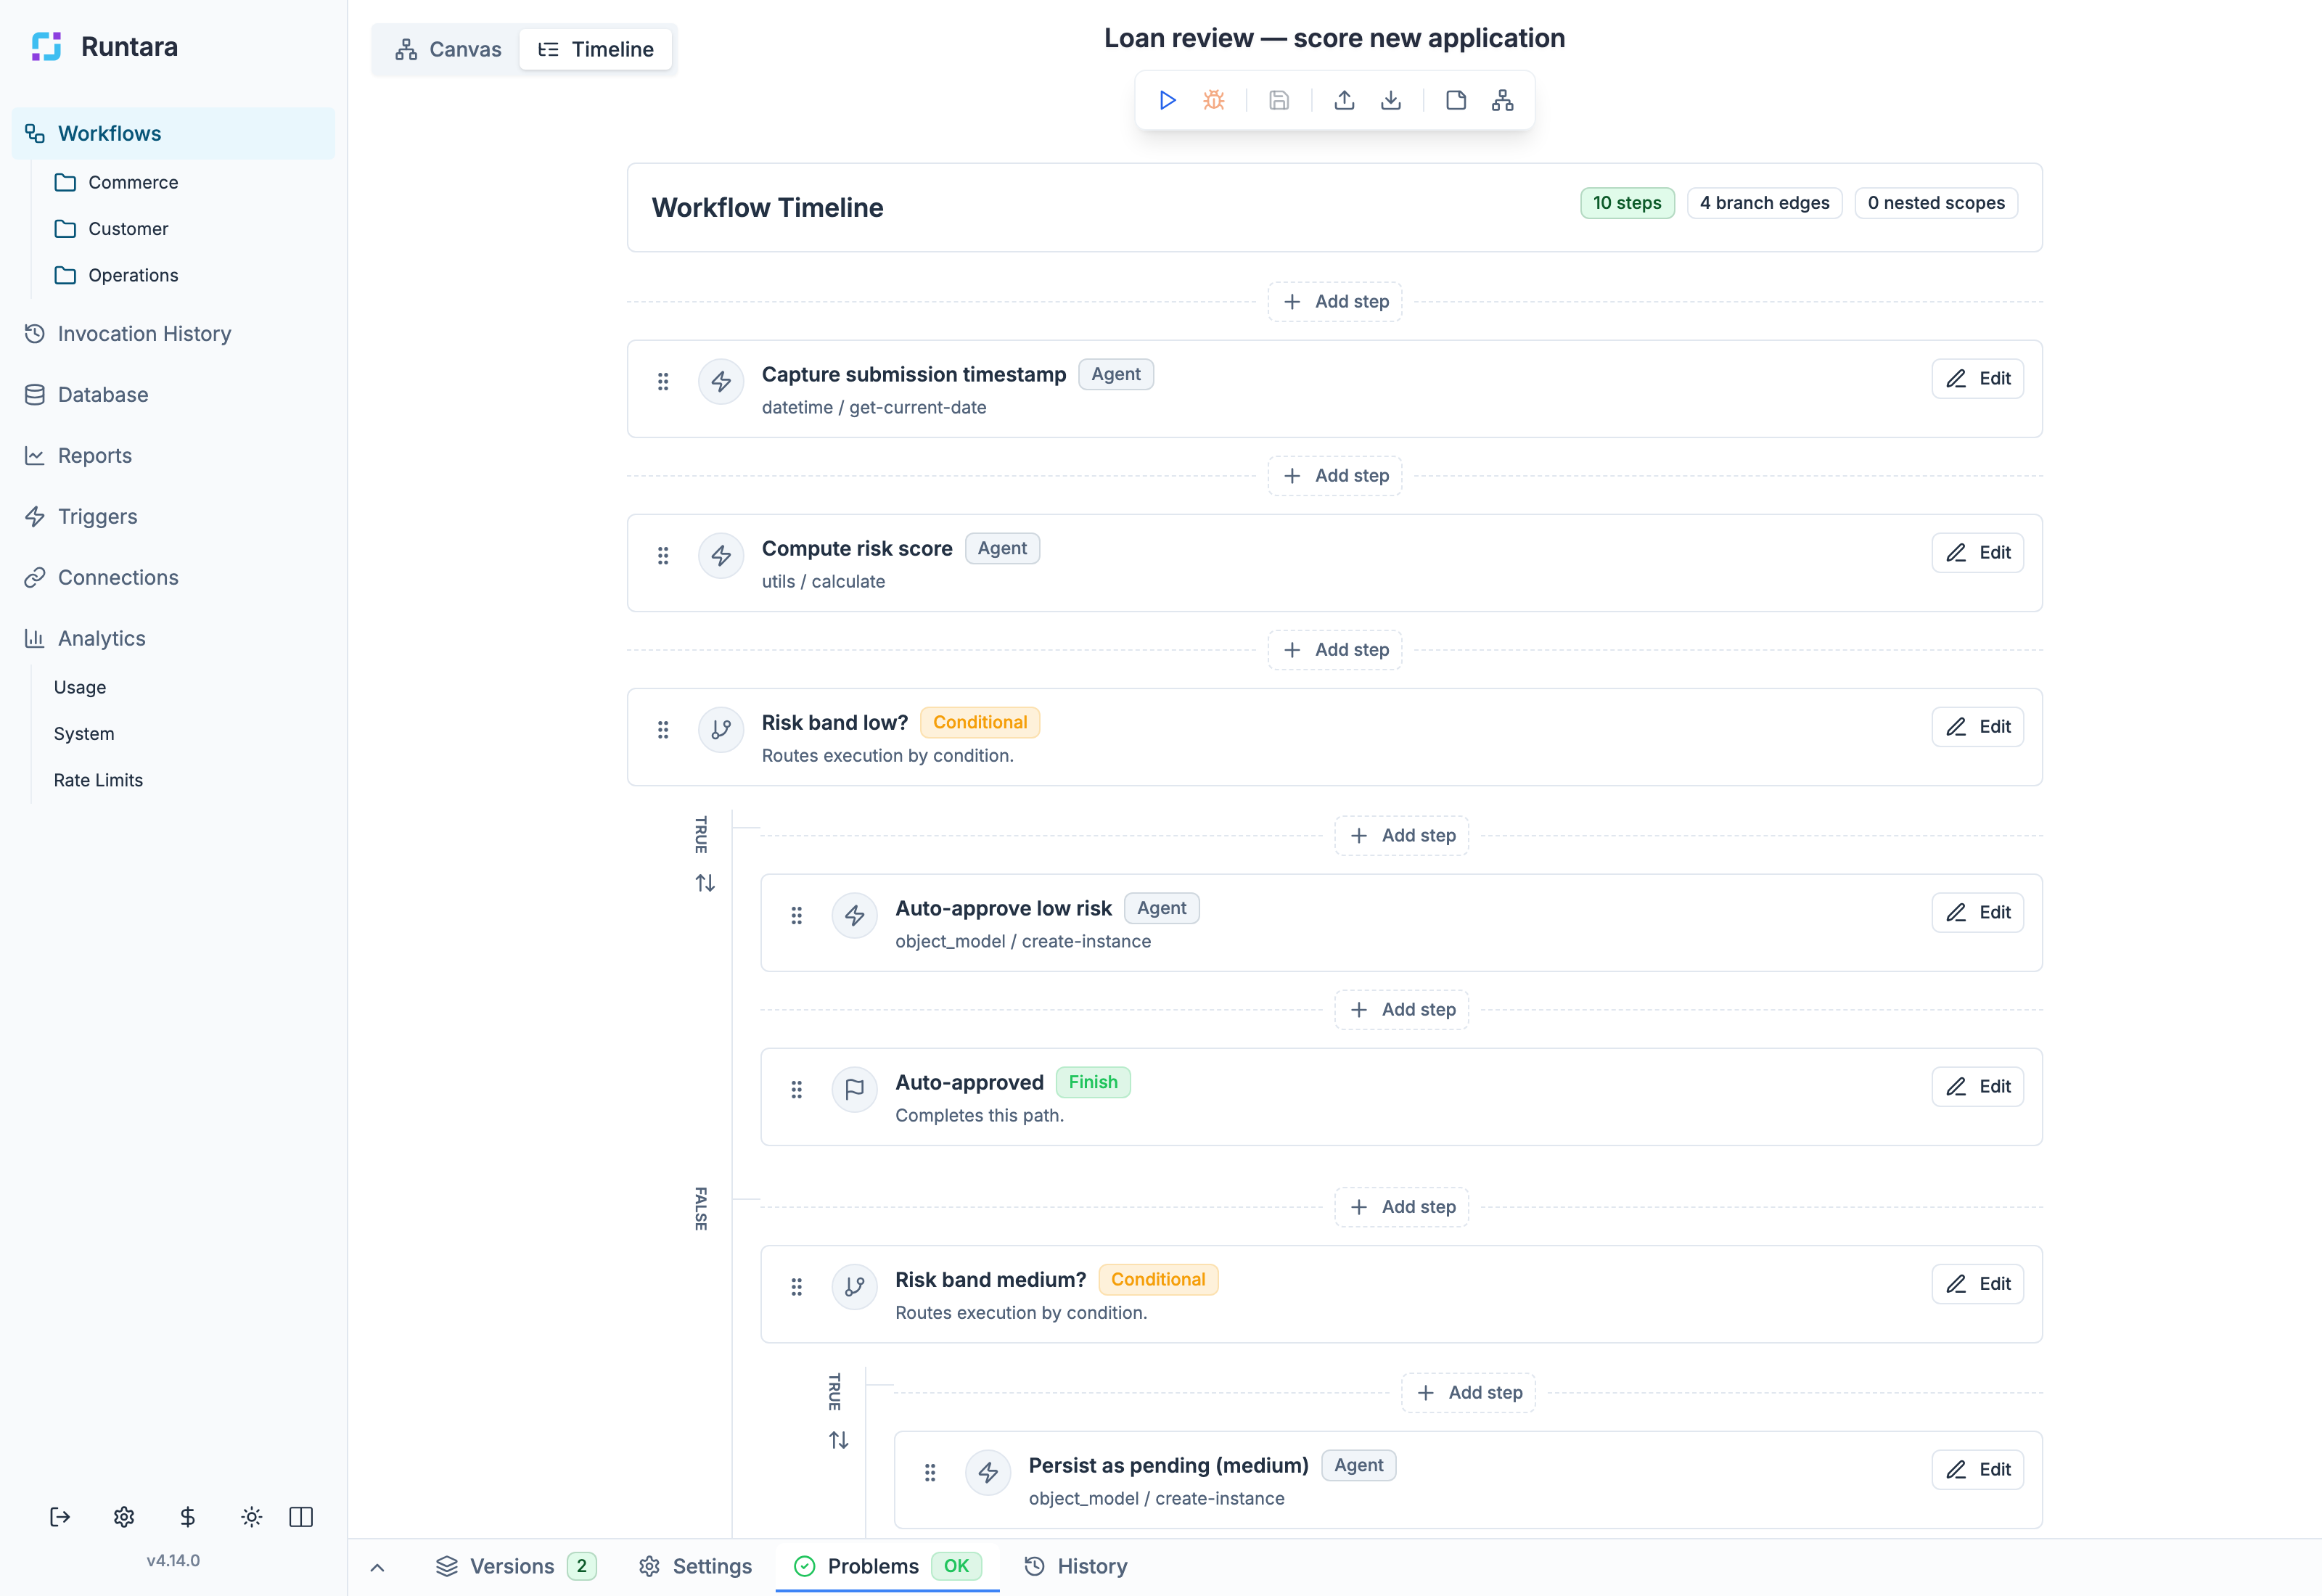Run the workflow with the play icon
The width and height of the screenshot is (2322, 1596).
click(1167, 100)
